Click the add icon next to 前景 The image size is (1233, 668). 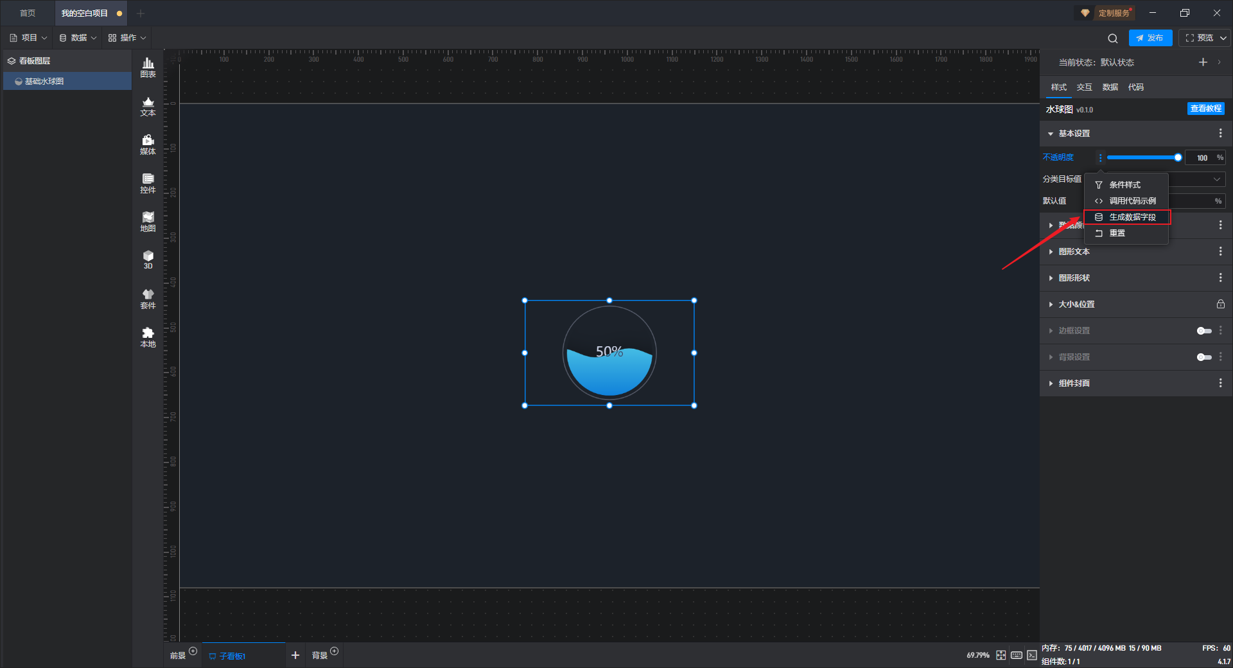pyautogui.click(x=193, y=651)
